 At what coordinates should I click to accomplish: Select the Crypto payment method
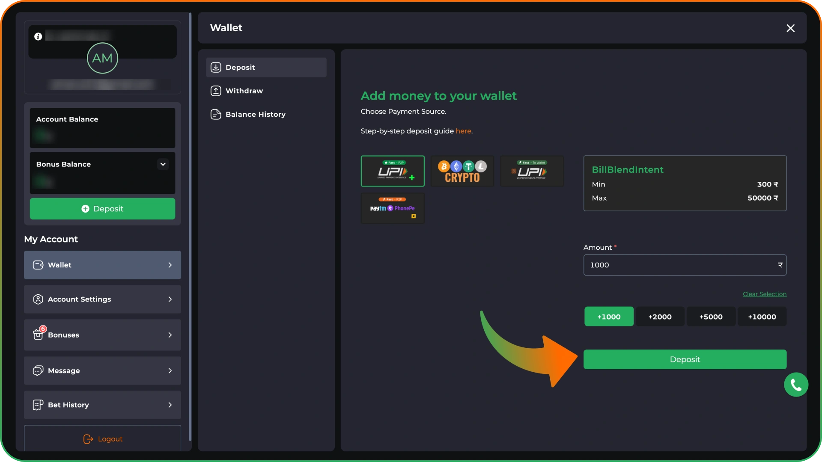(462, 171)
